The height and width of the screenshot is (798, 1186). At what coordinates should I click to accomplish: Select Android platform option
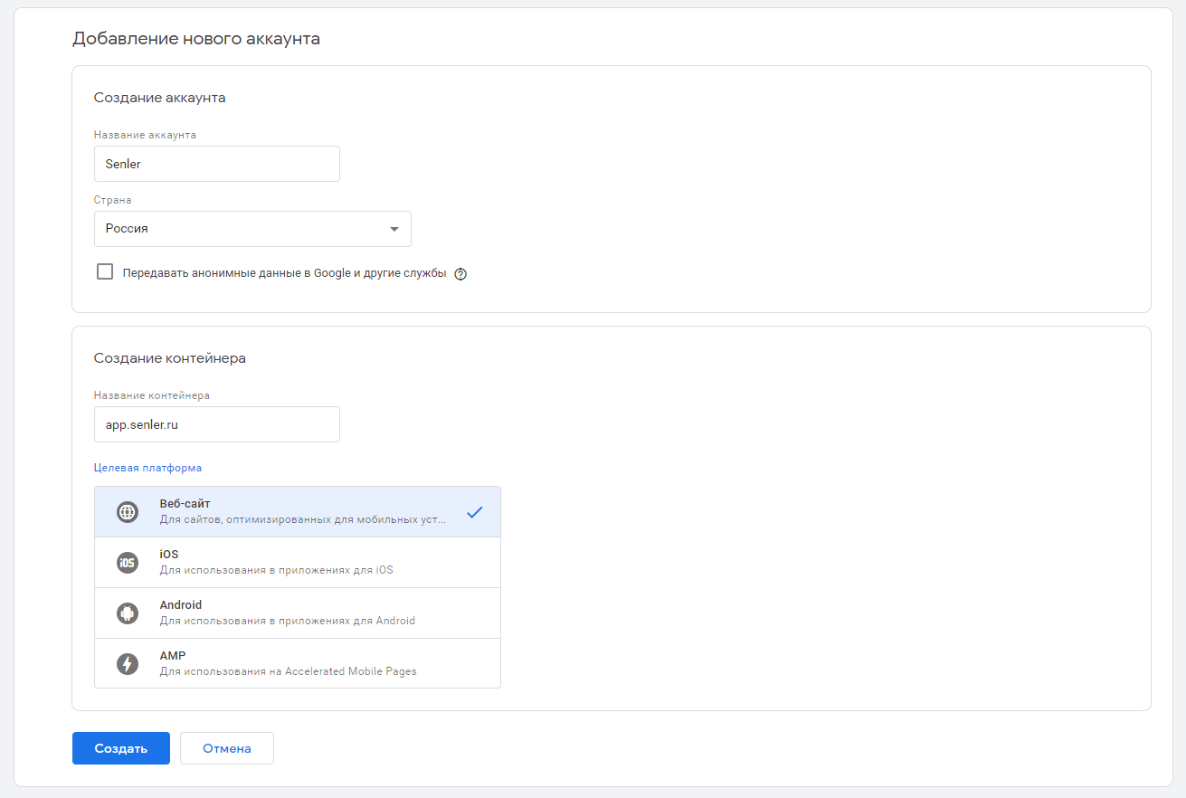299,613
